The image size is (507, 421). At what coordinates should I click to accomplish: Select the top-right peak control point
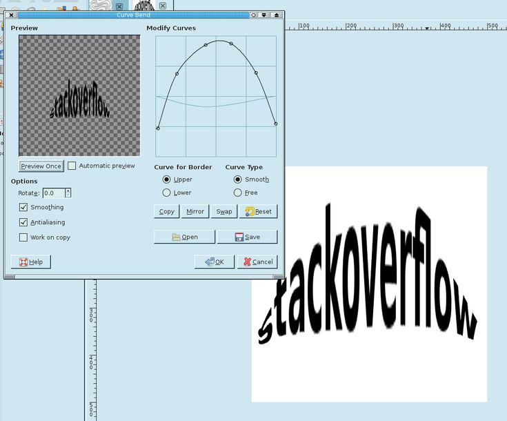[x=231, y=43]
